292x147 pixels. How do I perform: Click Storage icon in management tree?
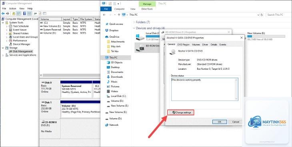(7, 48)
